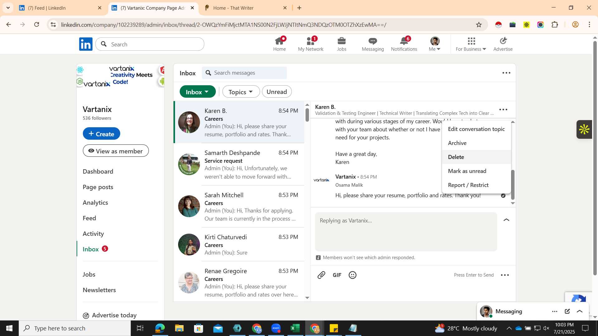Open Dashboard in sidebar
Viewport: 598px width, 336px height.
tap(98, 171)
